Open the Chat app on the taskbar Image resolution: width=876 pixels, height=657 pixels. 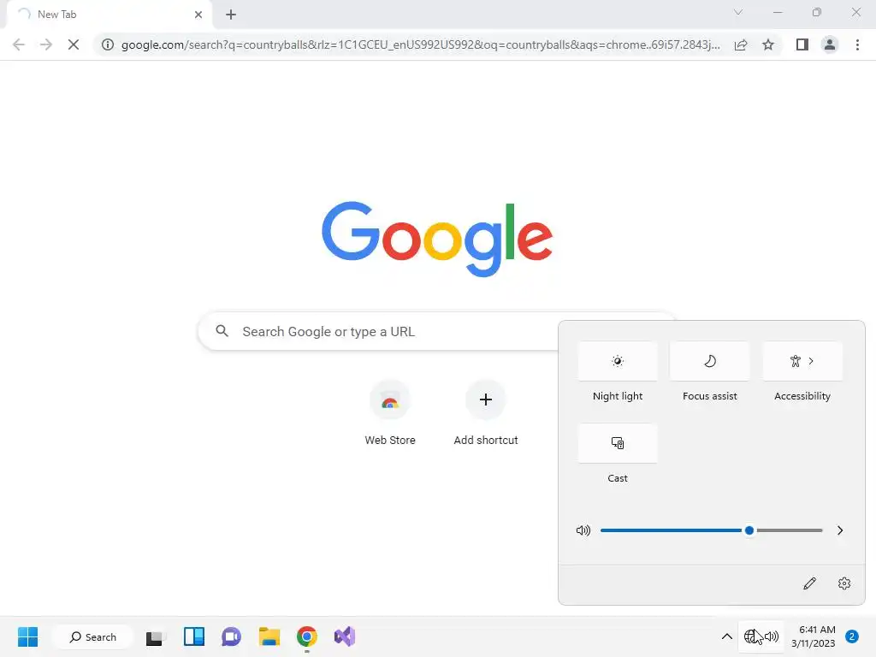(x=231, y=636)
